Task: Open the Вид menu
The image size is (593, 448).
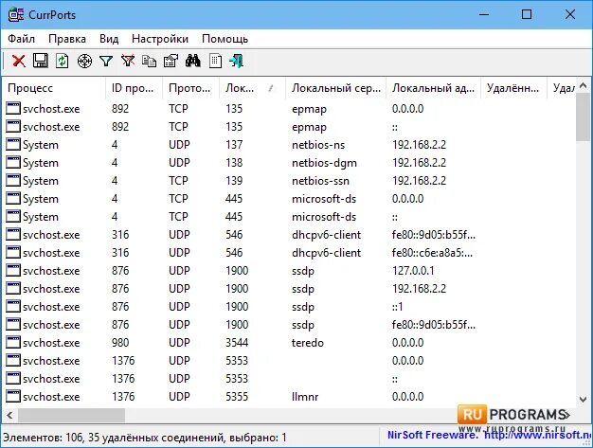Action: tap(109, 39)
